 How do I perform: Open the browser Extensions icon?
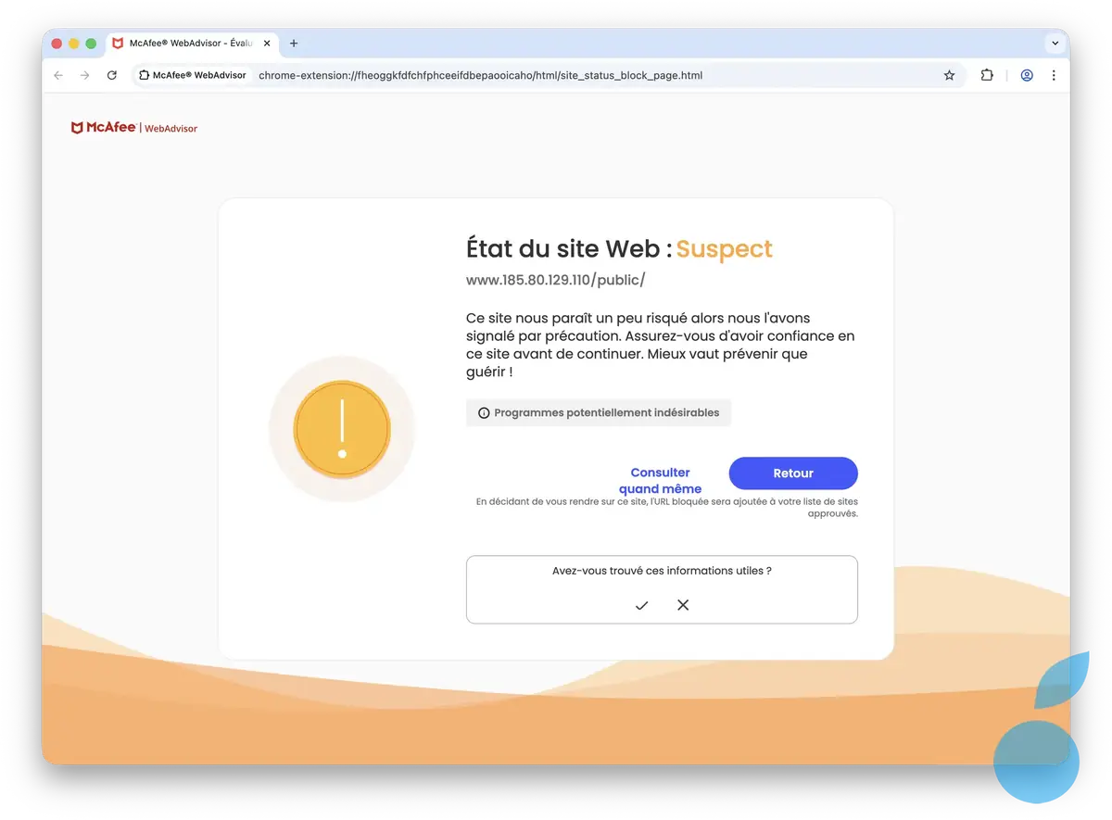986,75
